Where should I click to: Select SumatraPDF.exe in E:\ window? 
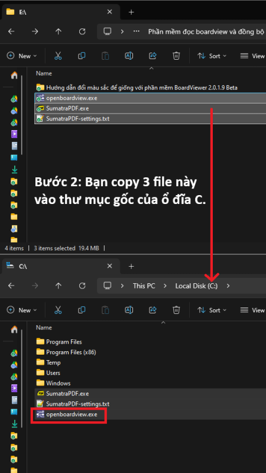[150, 108]
